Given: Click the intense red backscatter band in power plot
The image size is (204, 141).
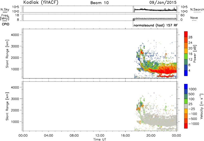Looking at the screenshot, I should point(165,71).
